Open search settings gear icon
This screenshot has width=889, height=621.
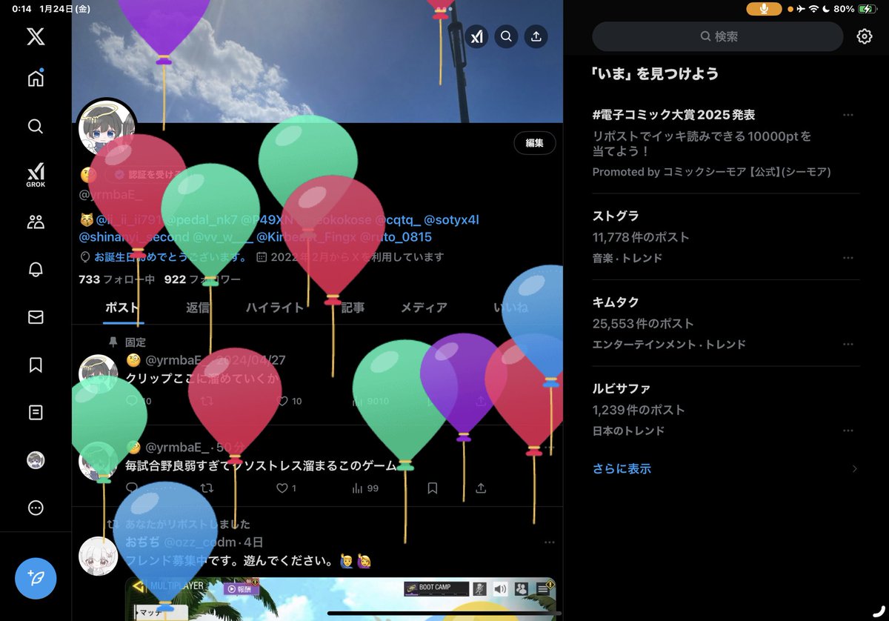(x=865, y=36)
